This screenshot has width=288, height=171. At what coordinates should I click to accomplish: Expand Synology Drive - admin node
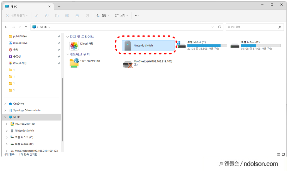pos(5,110)
